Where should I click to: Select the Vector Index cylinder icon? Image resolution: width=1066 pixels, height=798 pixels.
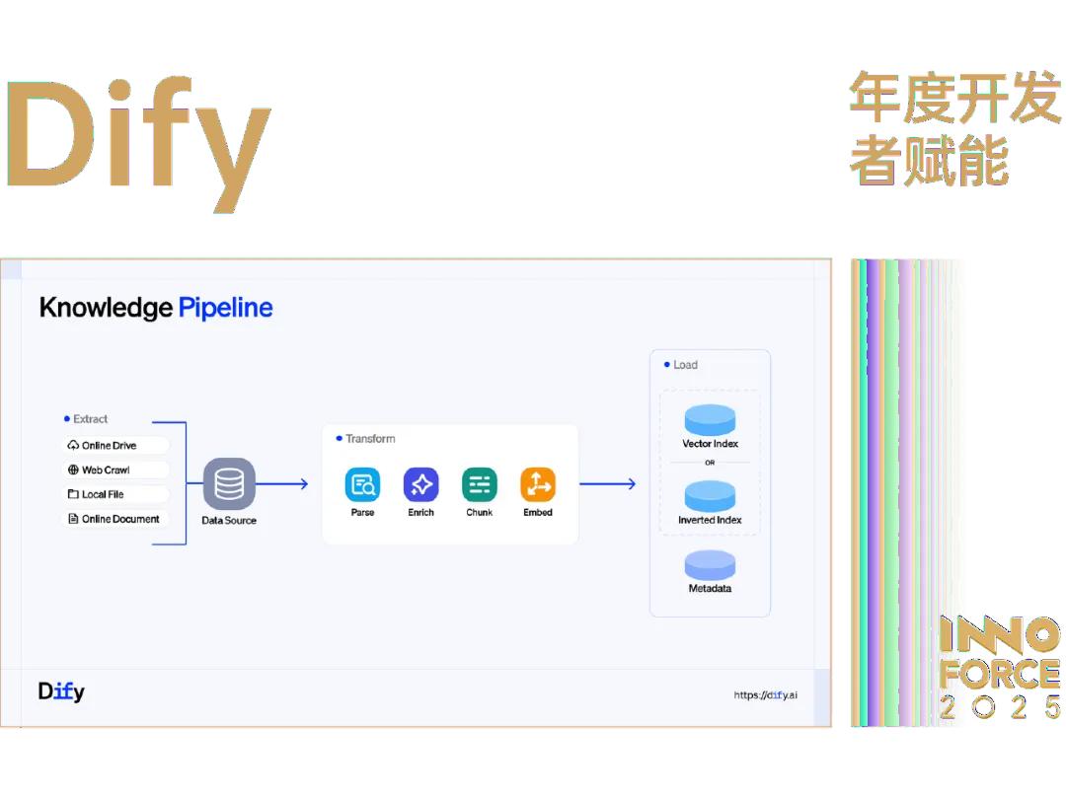[x=710, y=419]
